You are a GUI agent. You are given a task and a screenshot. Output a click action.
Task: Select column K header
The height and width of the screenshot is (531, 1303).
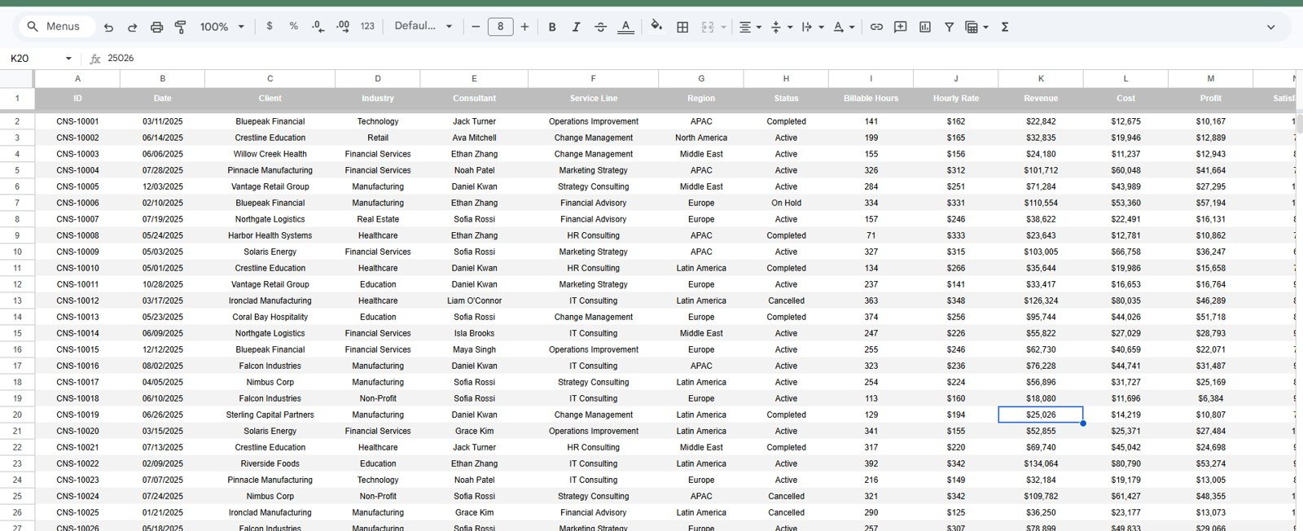point(1041,78)
